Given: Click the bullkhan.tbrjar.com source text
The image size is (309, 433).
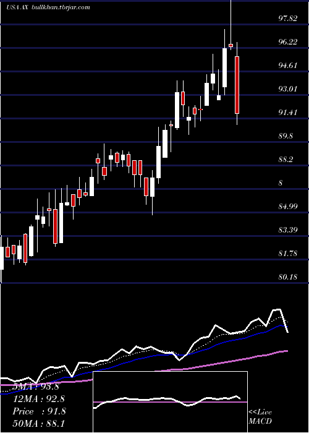Looking at the screenshot, I should click(x=61, y=7).
